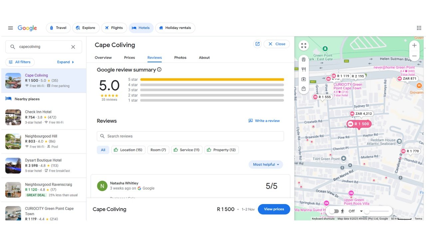Open Cape Coliving in a new tab icon

pyautogui.click(x=257, y=44)
